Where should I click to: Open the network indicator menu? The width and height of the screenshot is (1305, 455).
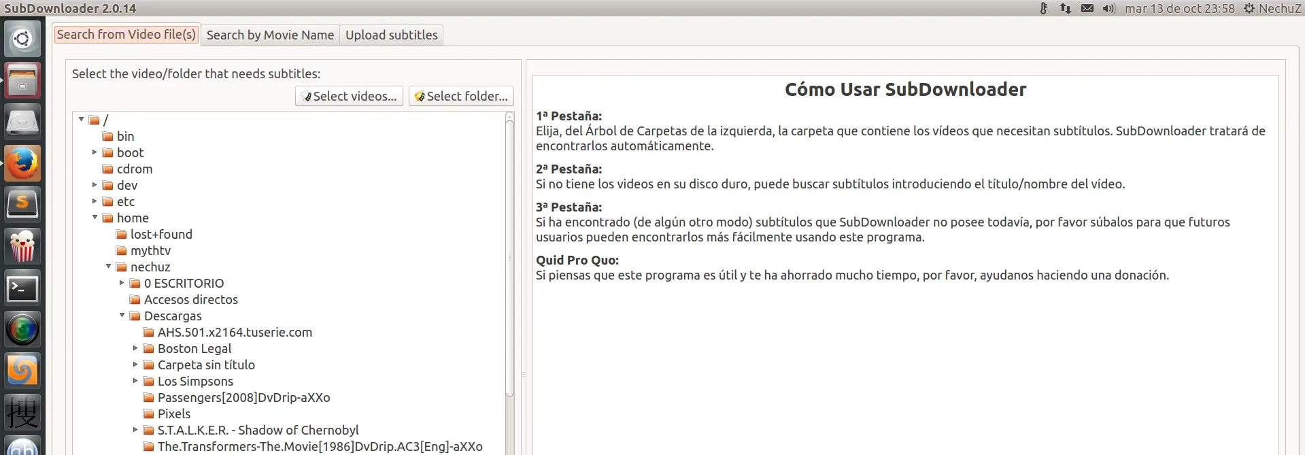tap(1066, 8)
